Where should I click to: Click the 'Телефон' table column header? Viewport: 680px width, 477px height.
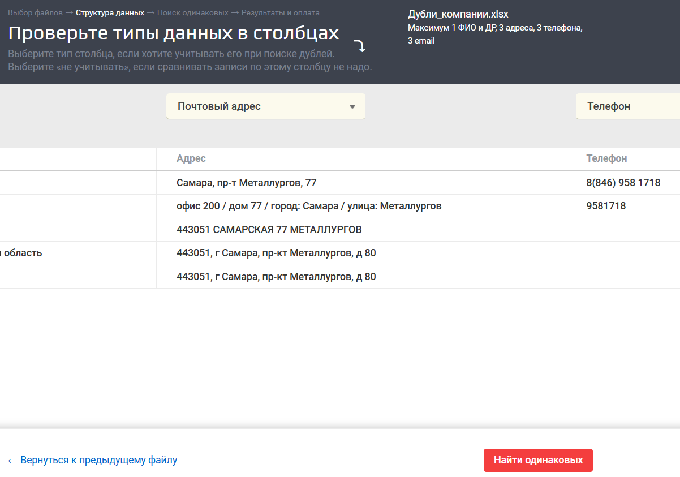coord(606,158)
